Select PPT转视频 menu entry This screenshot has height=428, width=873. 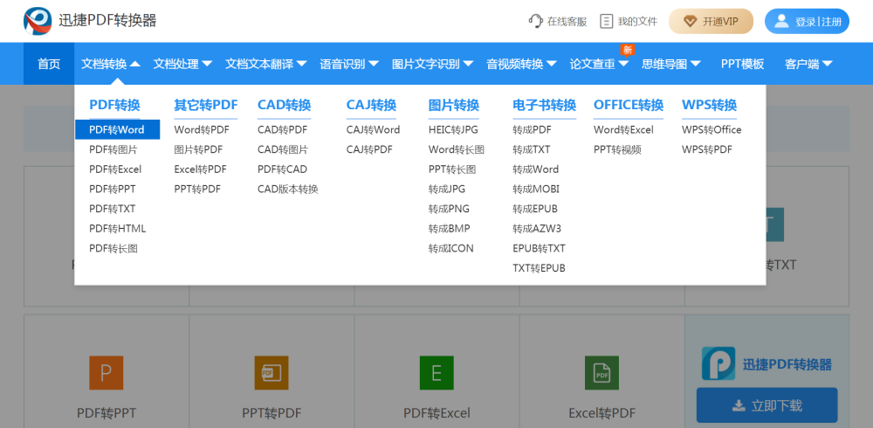pos(617,149)
